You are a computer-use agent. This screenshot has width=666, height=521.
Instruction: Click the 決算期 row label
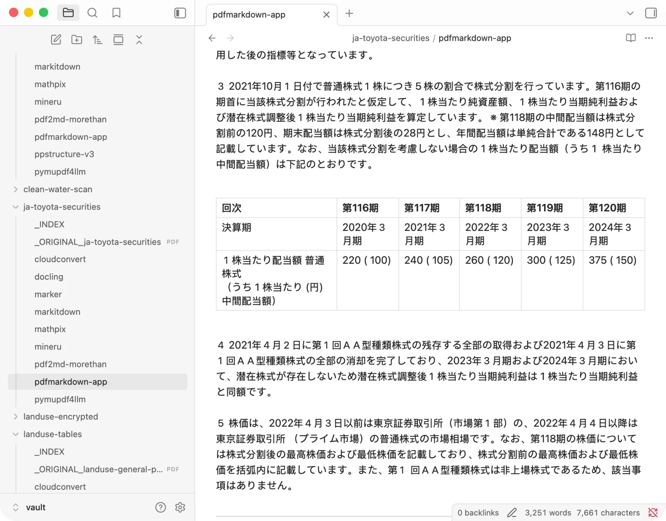tap(276, 234)
